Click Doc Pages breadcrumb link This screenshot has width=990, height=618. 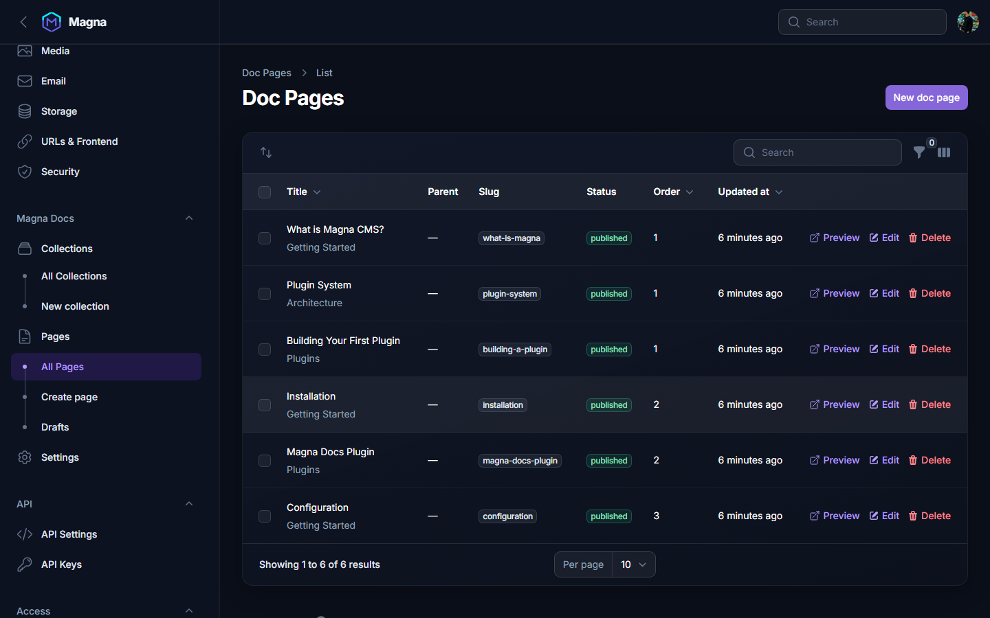[267, 73]
